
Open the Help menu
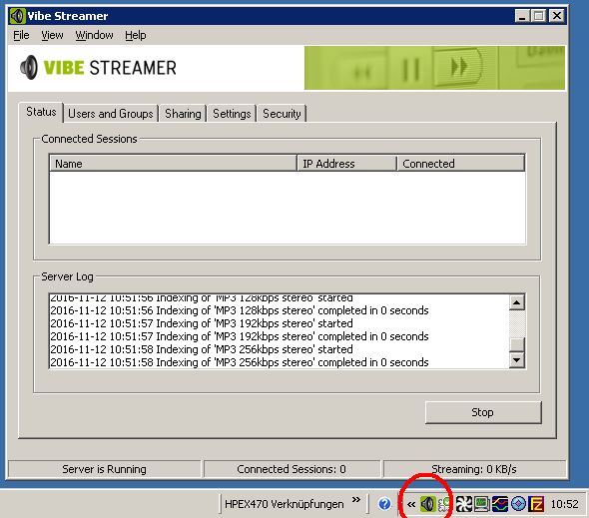pos(135,35)
